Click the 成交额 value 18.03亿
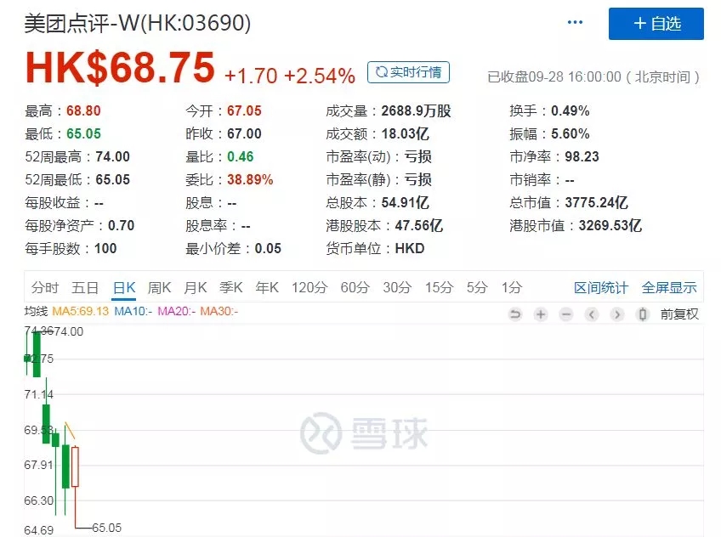The height and width of the screenshot is (537, 721). [x=405, y=133]
